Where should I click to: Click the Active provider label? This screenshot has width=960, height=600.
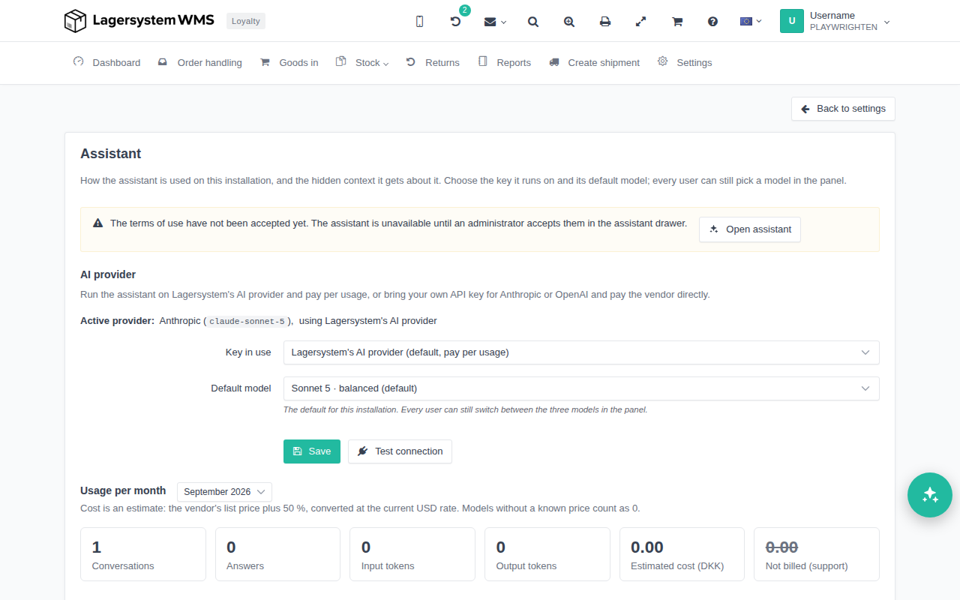[x=118, y=321]
